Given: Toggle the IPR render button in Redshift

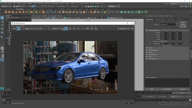Looking at the screenshot, I should point(18,29).
